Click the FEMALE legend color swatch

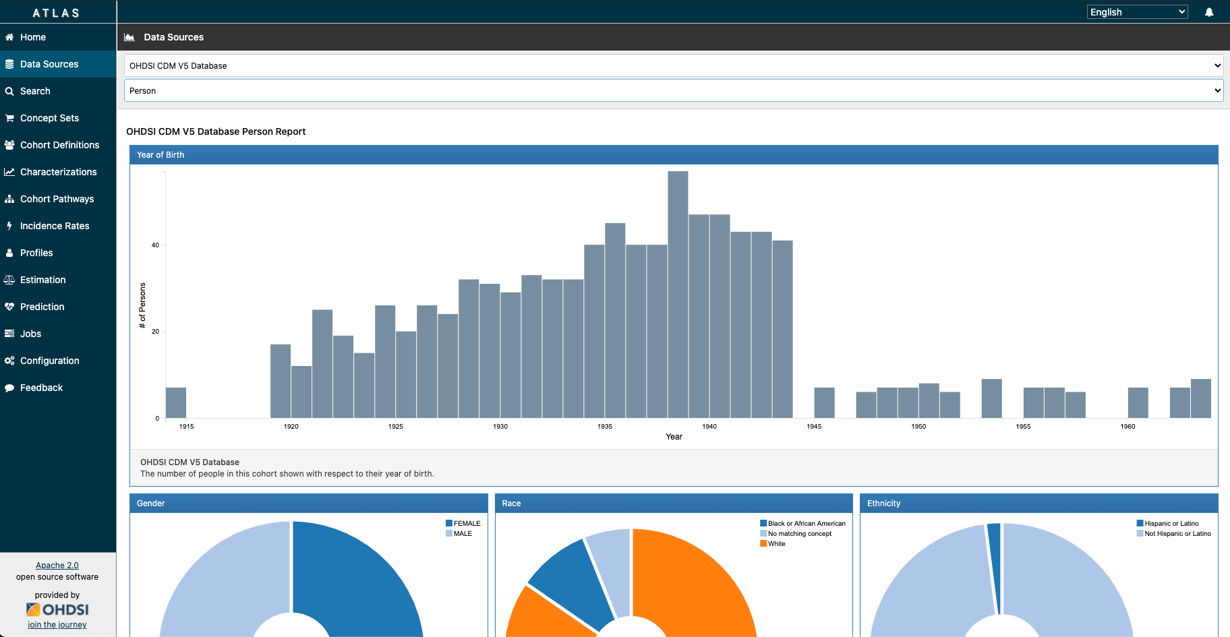point(449,523)
